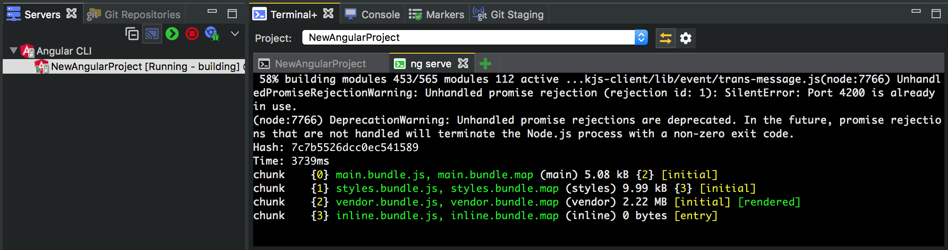Collapse the Angular CLI tree node
Viewport: 948px width, 250px height.
(14, 50)
